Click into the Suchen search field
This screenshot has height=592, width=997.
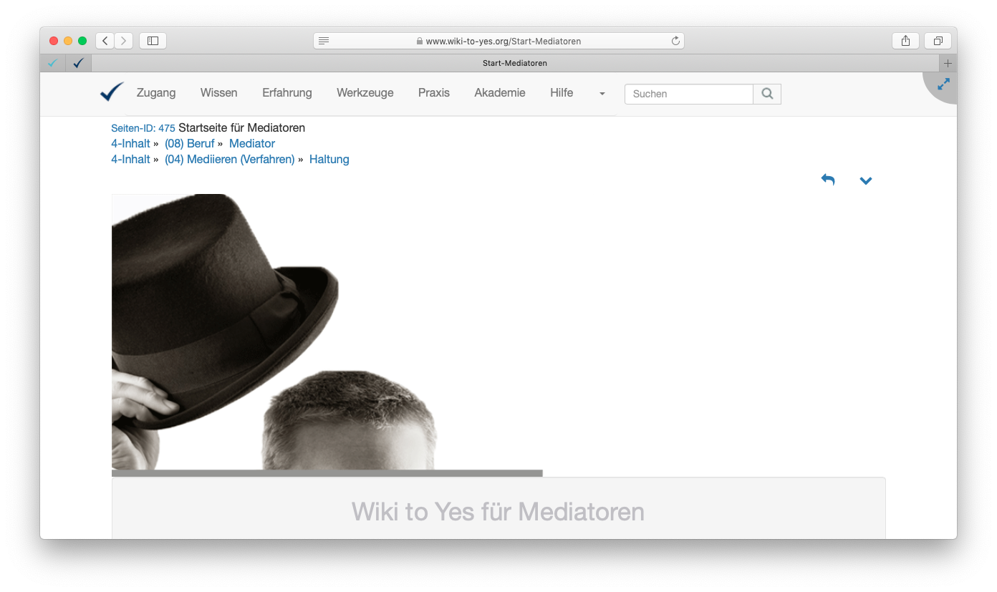[688, 94]
